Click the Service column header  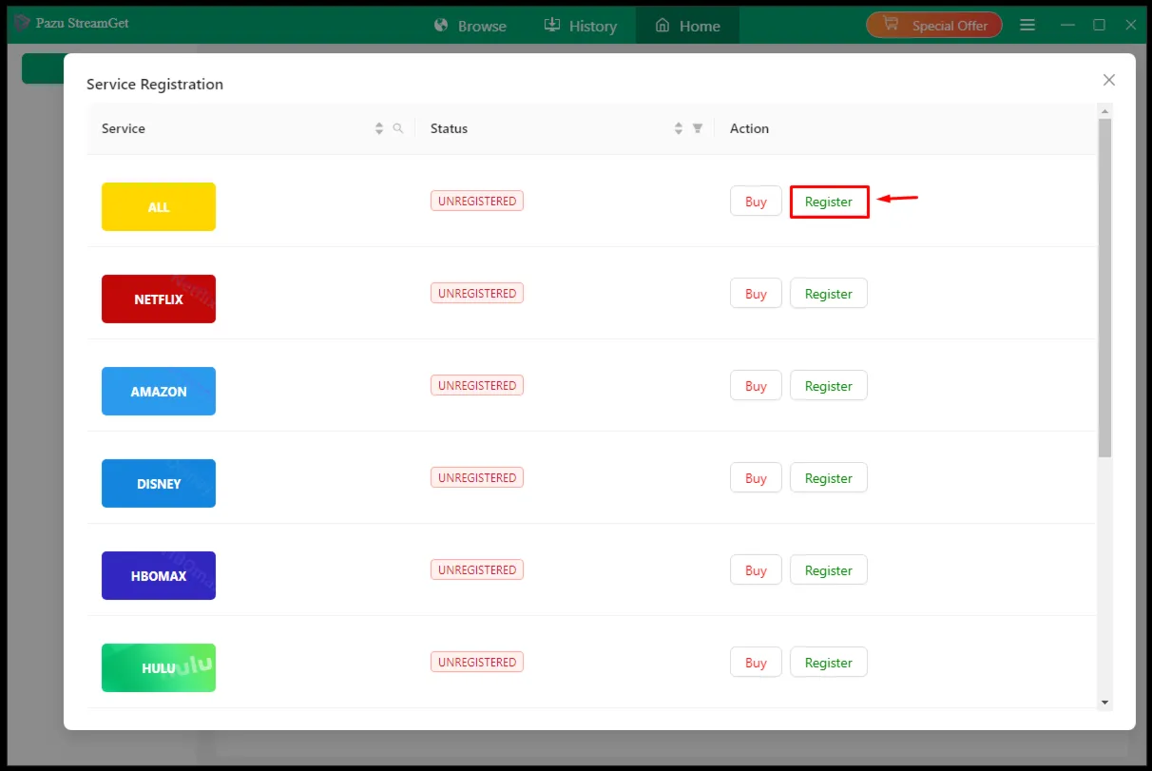pyautogui.click(x=251, y=128)
